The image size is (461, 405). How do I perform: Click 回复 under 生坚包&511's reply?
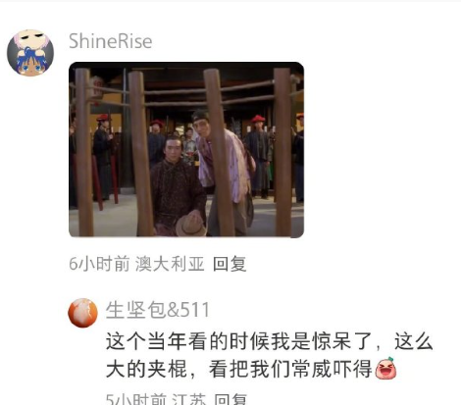pyautogui.click(x=230, y=399)
